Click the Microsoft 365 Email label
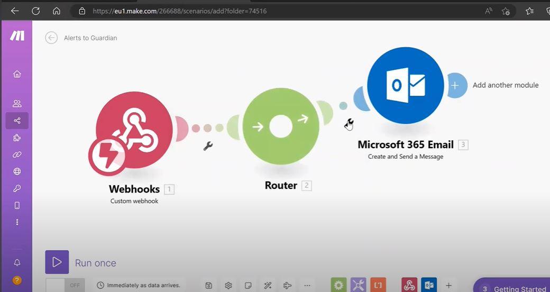Image resolution: width=550 pixels, height=292 pixels. coord(406,144)
